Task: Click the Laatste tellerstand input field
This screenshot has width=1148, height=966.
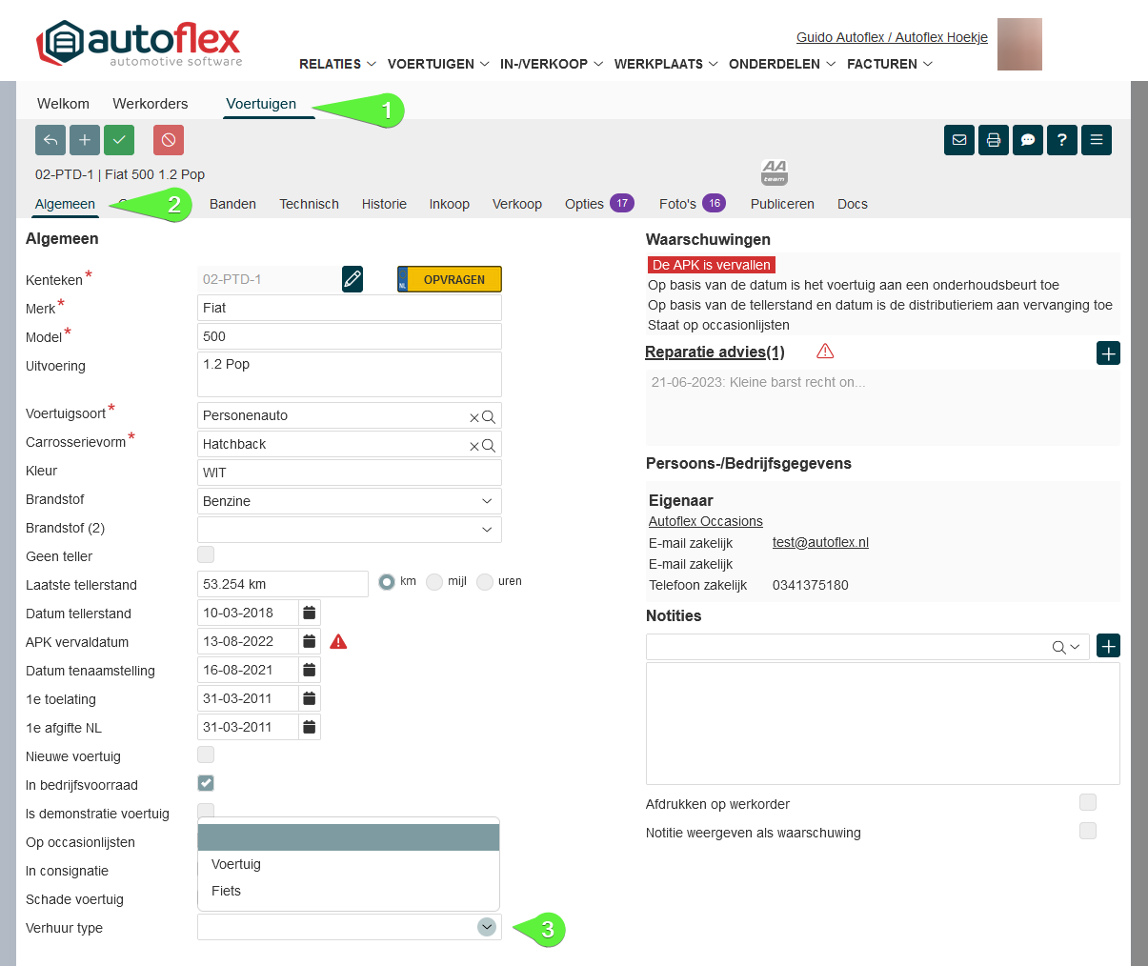Action: 282,584
